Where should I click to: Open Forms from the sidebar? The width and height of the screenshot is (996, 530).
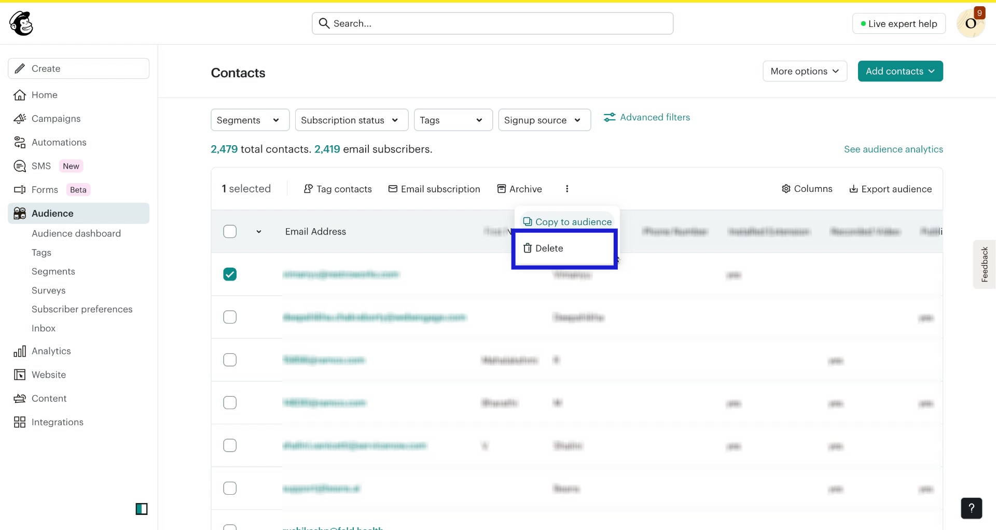click(x=46, y=189)
